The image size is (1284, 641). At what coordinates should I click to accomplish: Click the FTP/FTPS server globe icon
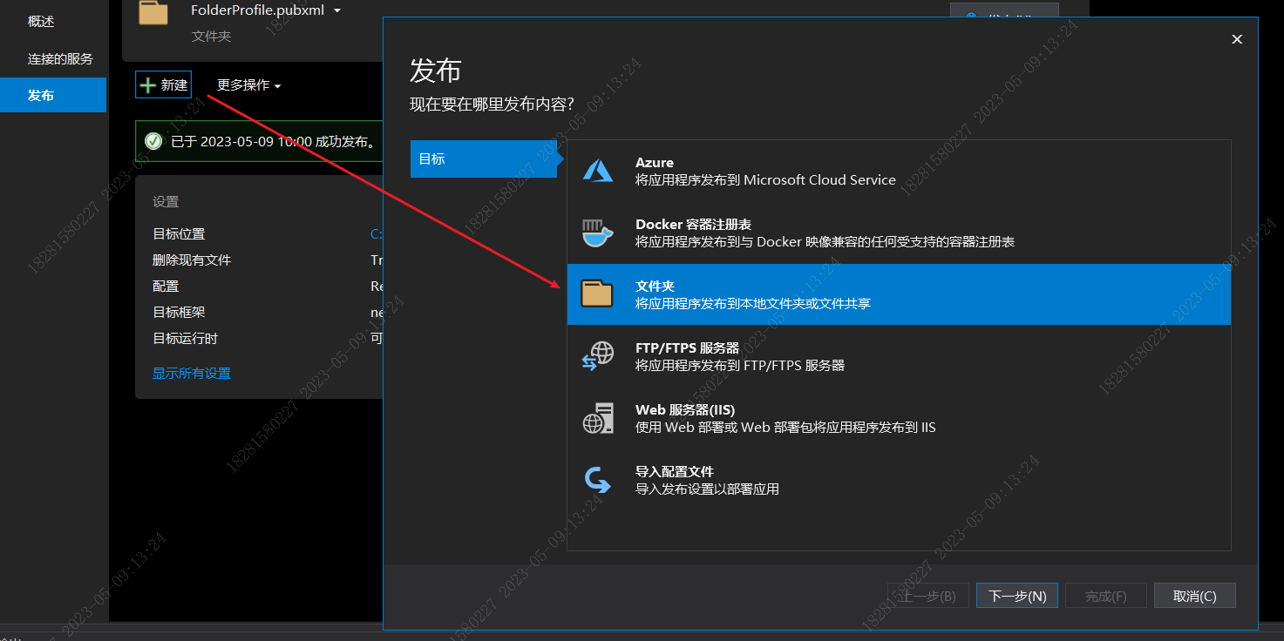click(x=598, y=356)
